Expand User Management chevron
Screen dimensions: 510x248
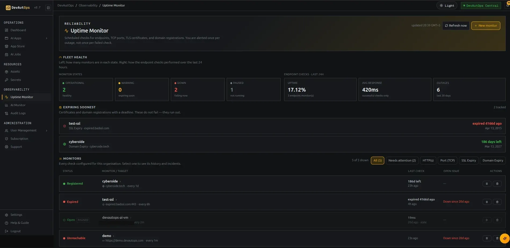point(47,131)
